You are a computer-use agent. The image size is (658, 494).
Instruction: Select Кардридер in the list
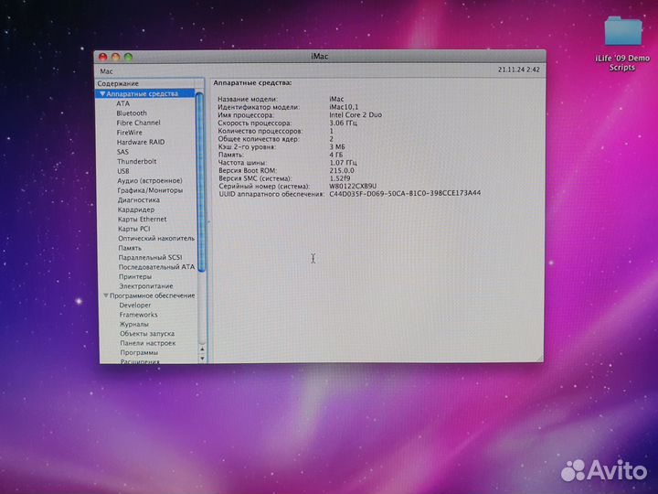136,209
